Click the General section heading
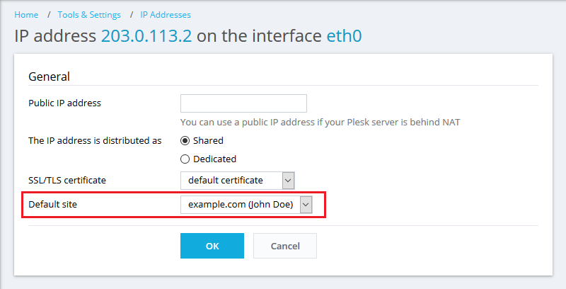 [x=49, y=76]
